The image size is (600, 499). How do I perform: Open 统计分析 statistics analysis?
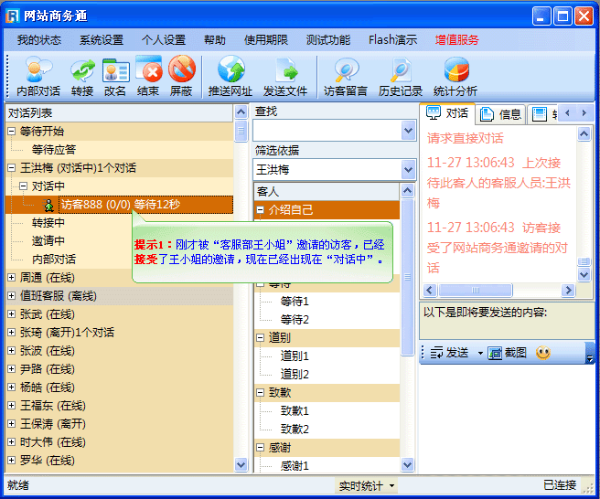pyautogui.click(x=455, y=71)
